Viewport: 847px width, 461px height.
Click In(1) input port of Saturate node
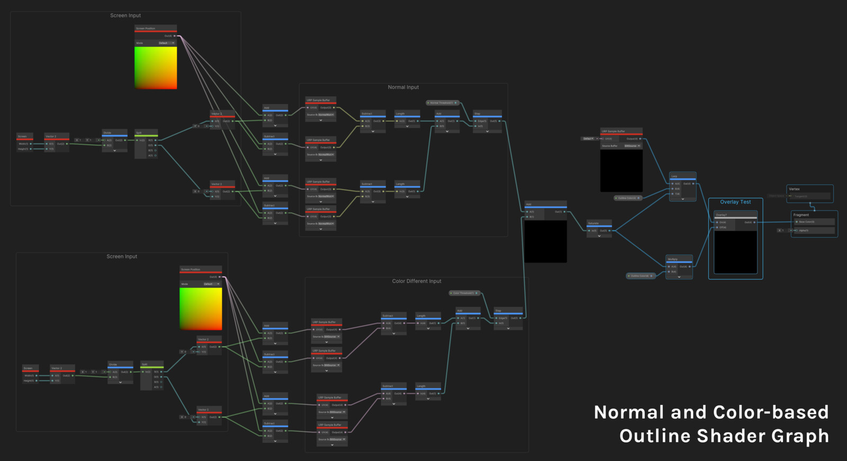[x=589, y=230]
